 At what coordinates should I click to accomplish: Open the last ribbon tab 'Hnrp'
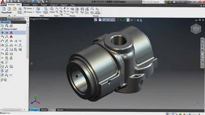(x=73, y=5)
